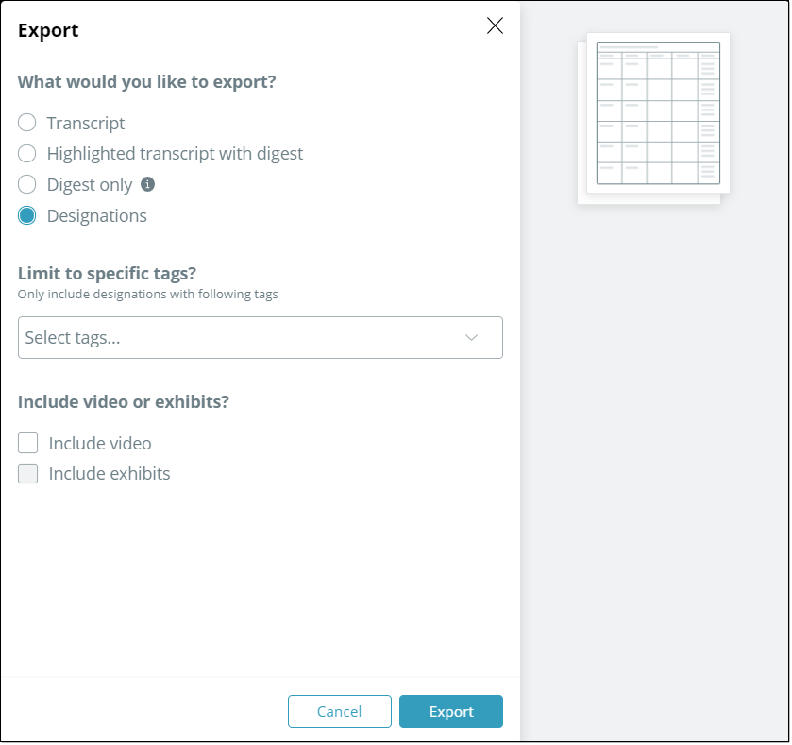Click the "What would you like to export?" heading

pyautogui.click(x=146, y=82)
